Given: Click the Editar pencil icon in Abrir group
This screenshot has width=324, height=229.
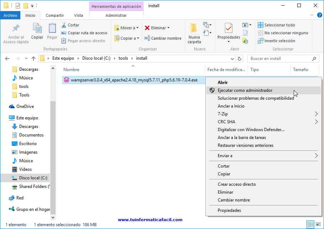Looking at the screenshot, I should pyautogui.click(x=246, y=33).
